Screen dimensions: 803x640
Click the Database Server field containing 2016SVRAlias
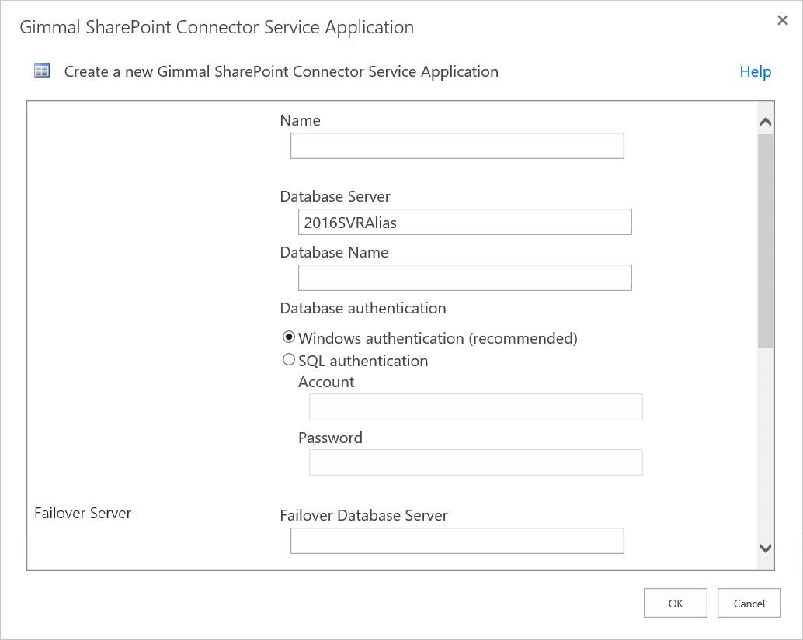464,222
